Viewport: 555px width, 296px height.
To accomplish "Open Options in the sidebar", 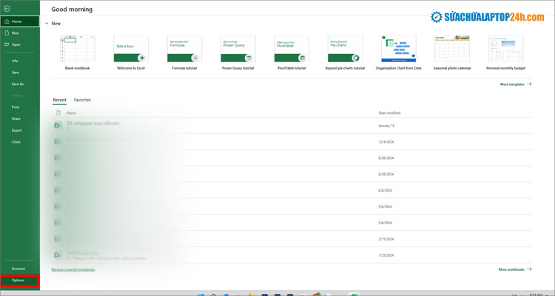I will pyautogui.click(x=18, y=280).
